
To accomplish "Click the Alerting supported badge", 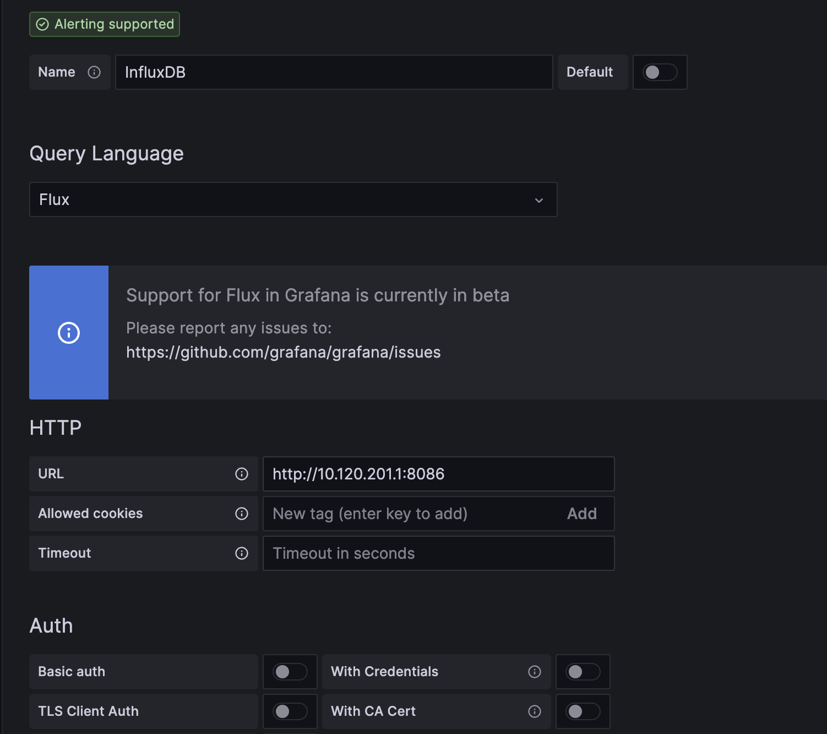I will (105, 24).
